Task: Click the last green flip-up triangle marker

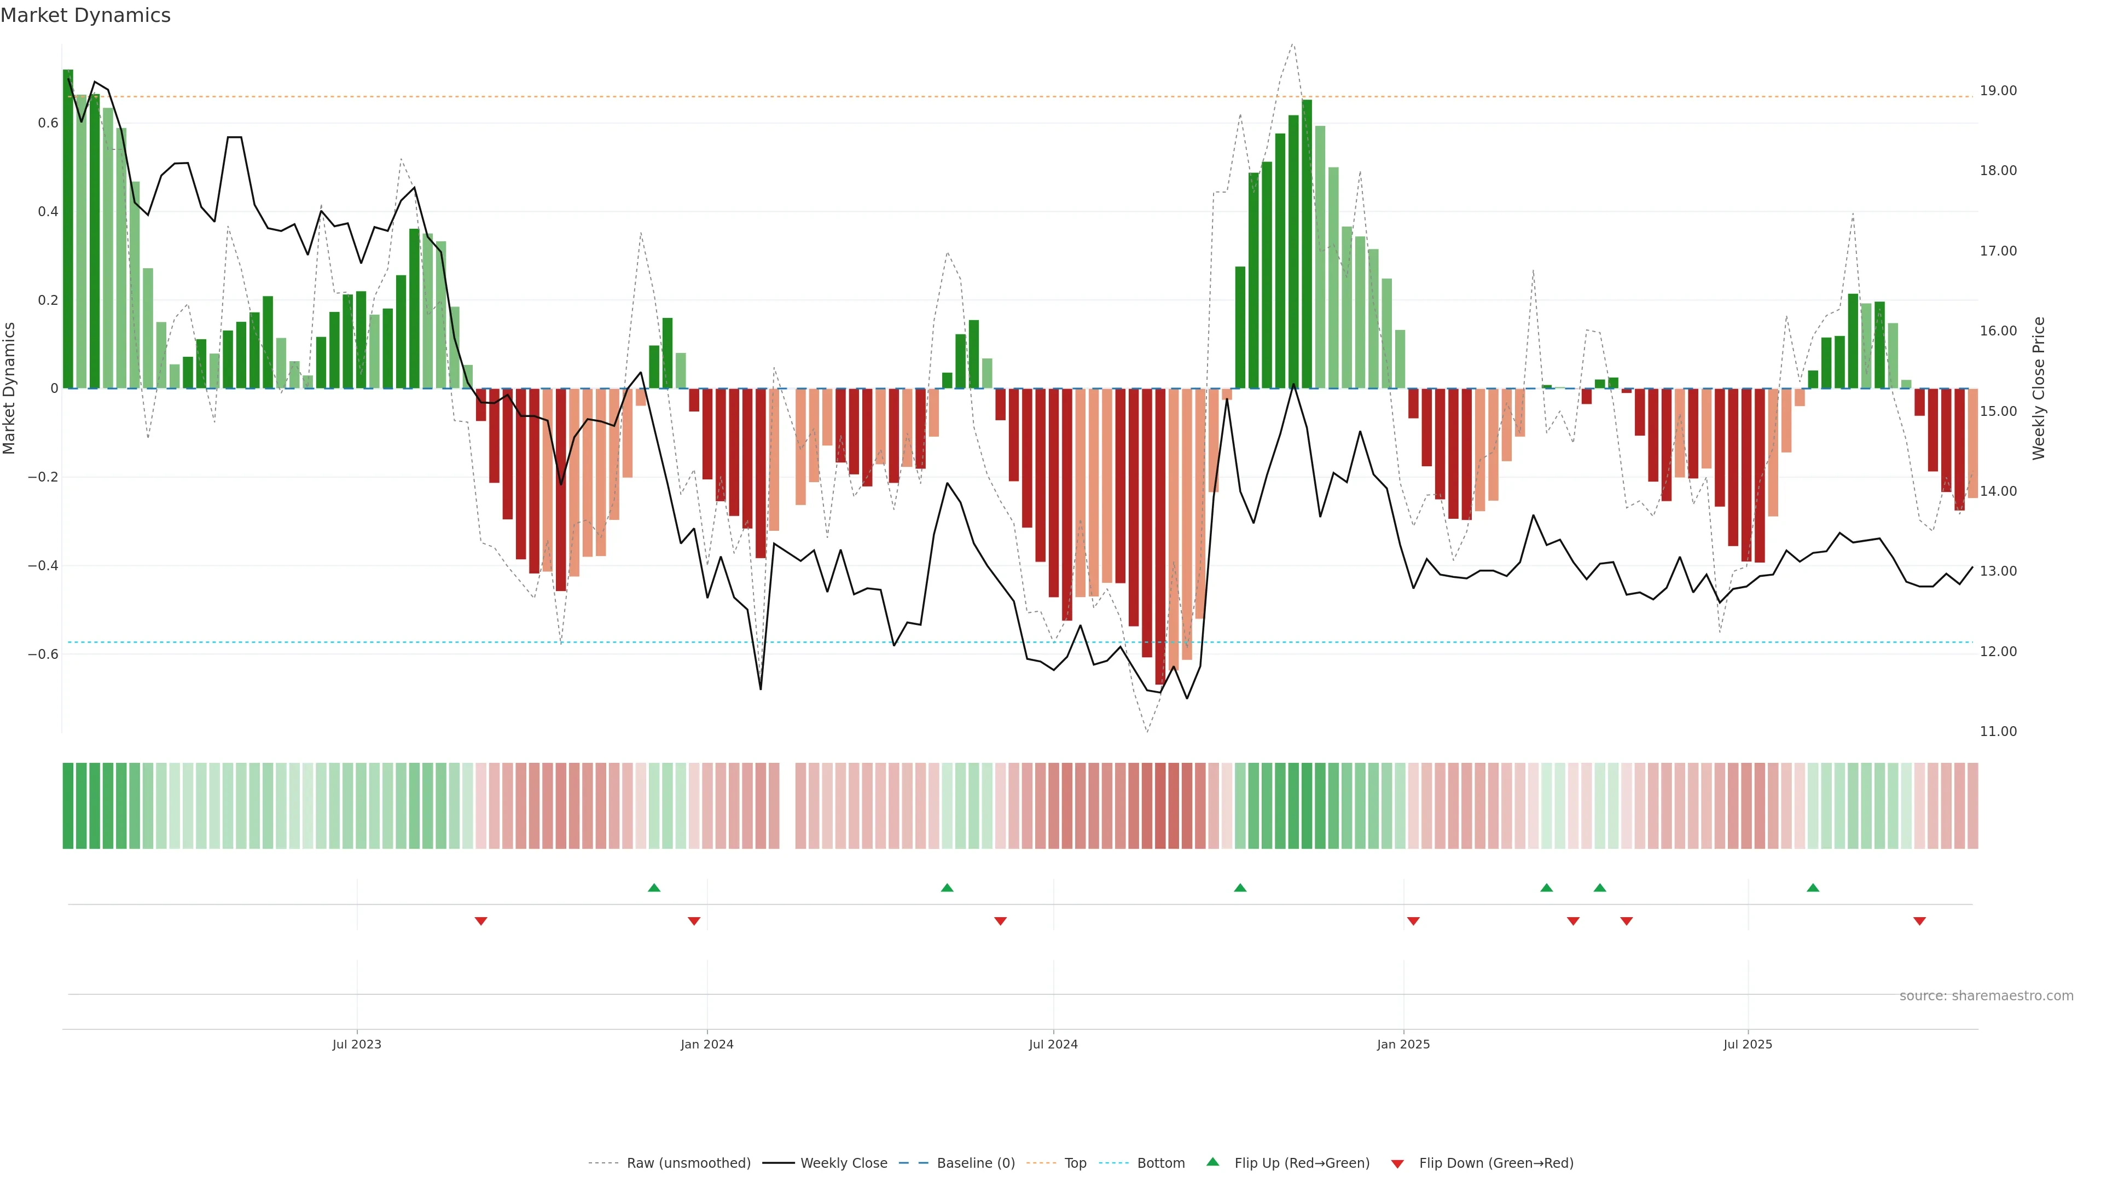Action: (x=1812, y=888)
